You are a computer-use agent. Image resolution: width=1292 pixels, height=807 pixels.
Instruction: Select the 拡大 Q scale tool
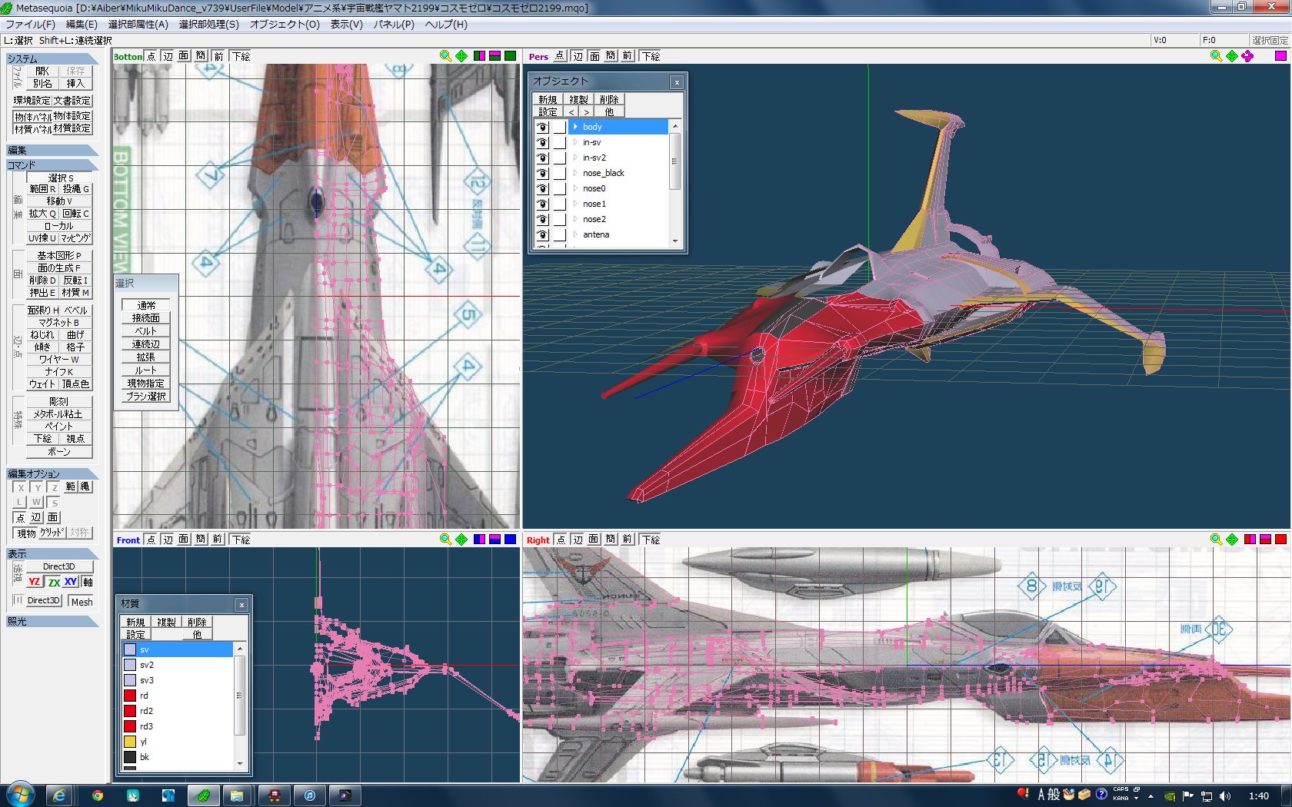coord(43,214)
